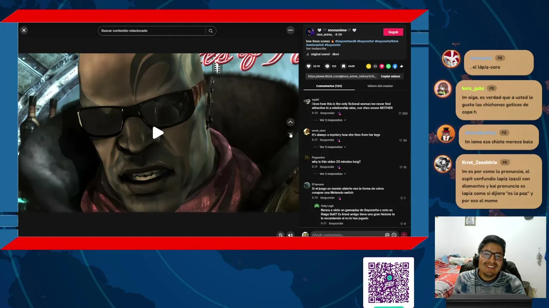Image resolution: width=549 pixels, height=308 pixels.
Task: Expand the 2 replies under Pupperino's comment
Action: (332, 174)
